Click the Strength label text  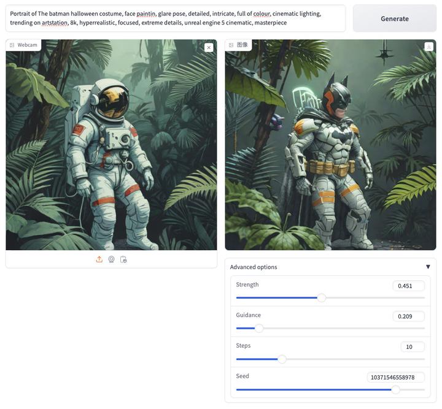pos(247,285)
